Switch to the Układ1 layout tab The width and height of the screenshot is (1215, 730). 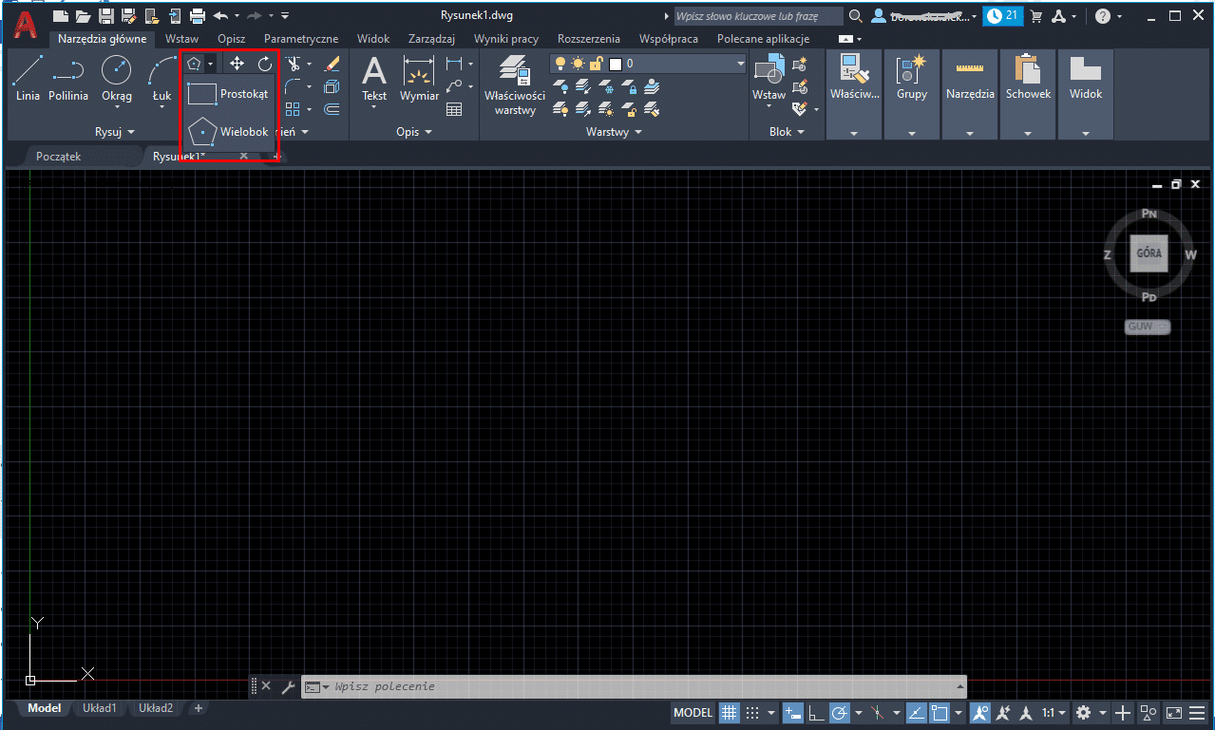point(99,708)
